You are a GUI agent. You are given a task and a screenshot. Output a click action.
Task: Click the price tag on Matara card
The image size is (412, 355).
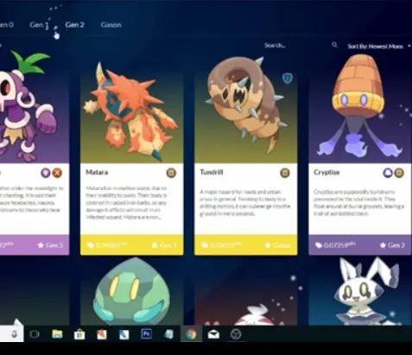(106, 245)
